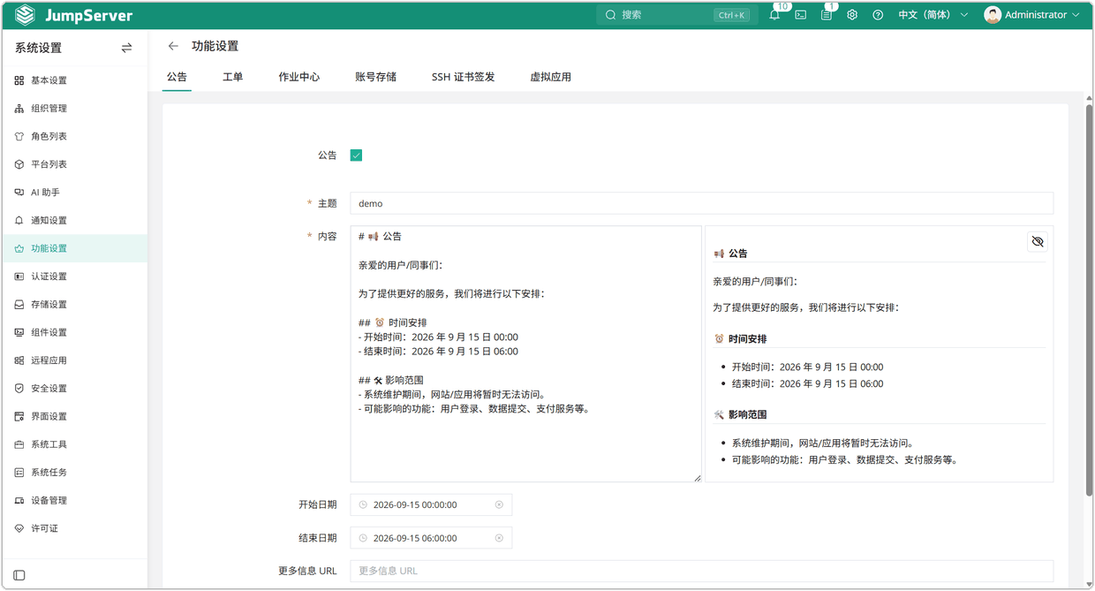The height and width of the screenshot is (591, 1095).
Task: Open the 结束日期 date picker field
Action: tap(431, 538)
